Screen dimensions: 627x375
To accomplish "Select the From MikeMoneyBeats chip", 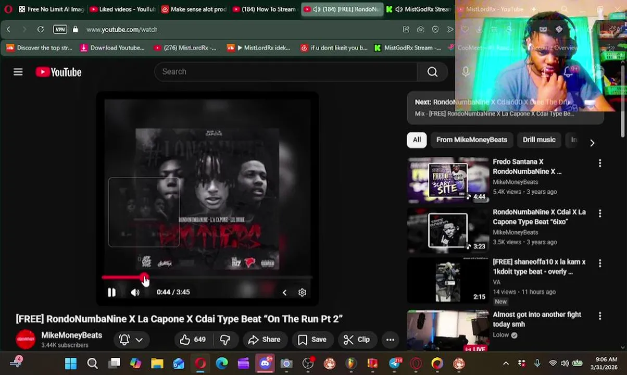I will pos(471,140).
